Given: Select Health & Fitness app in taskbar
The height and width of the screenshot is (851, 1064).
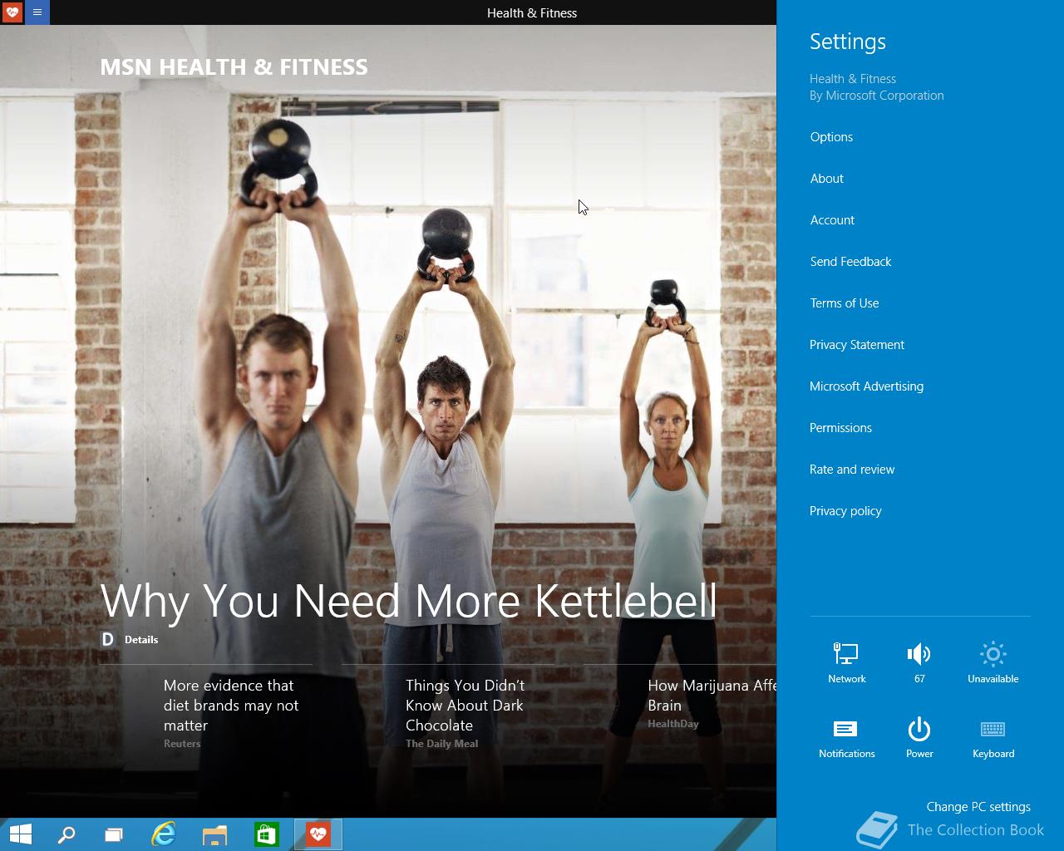Looking at the screenshot, I should coord(318,834).
